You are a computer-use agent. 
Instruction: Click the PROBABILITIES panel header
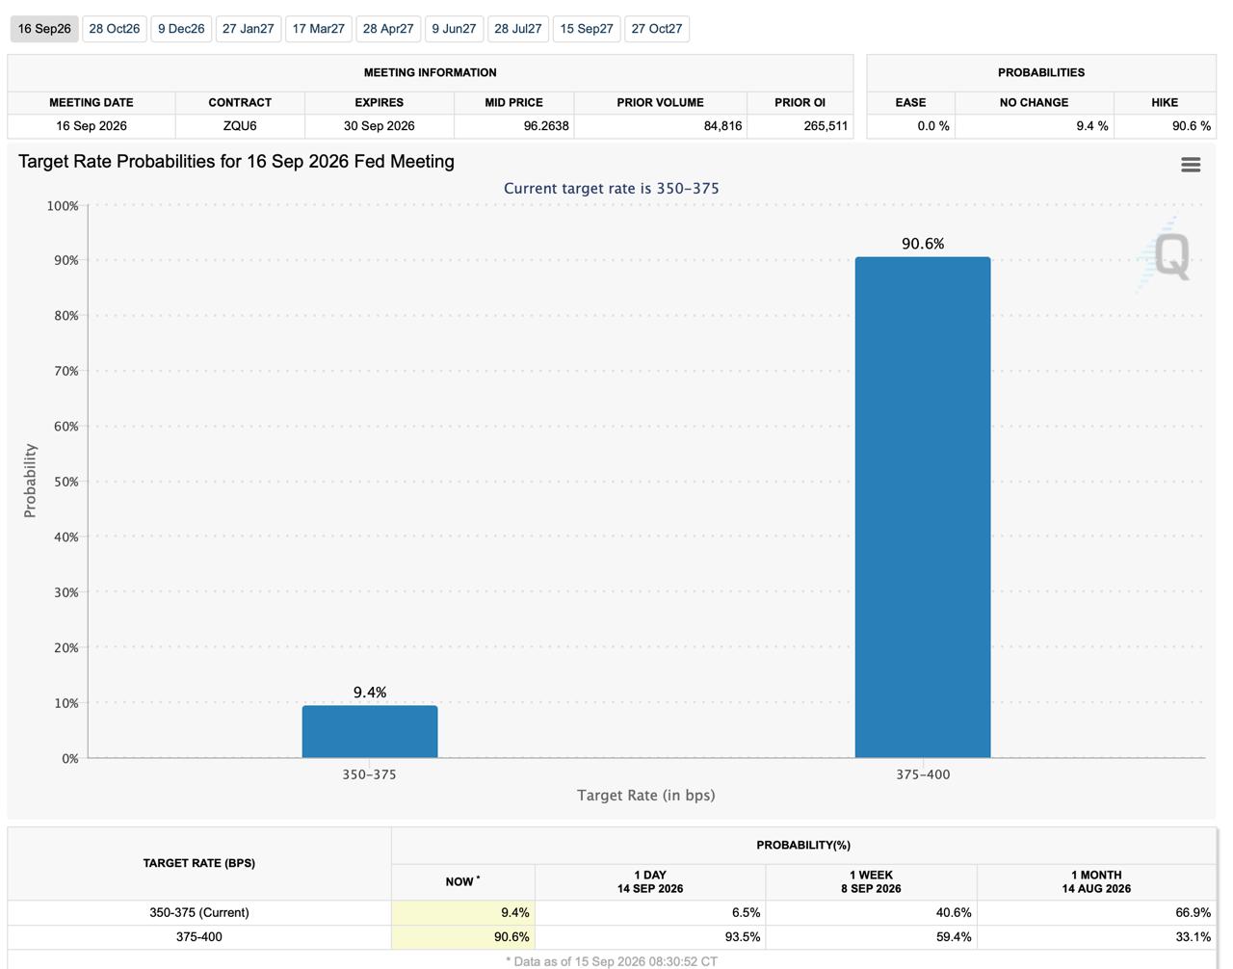pos(1041,72)
